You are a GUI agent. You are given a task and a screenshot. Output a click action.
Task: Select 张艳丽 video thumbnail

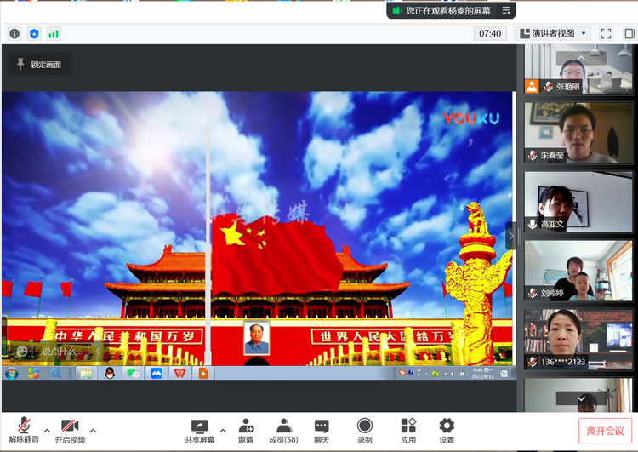(578, 70)
